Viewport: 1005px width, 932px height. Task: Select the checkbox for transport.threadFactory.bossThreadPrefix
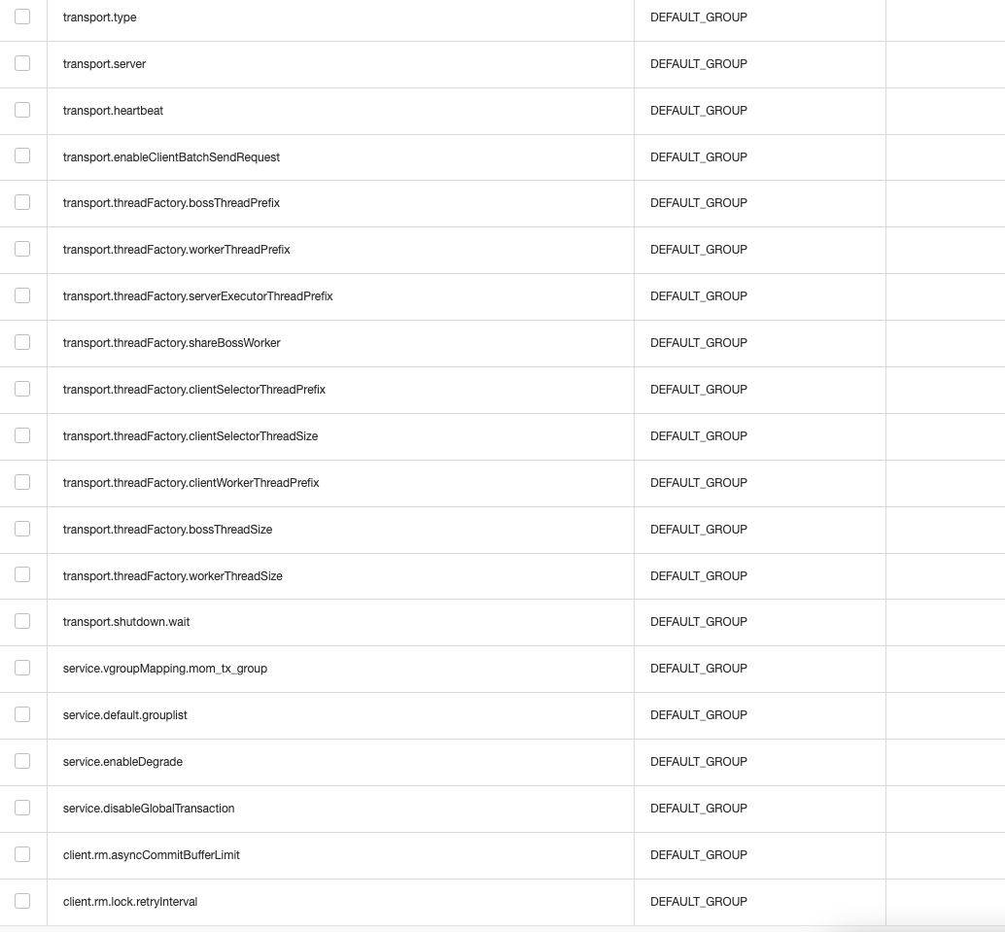click(x=22, y=202)
